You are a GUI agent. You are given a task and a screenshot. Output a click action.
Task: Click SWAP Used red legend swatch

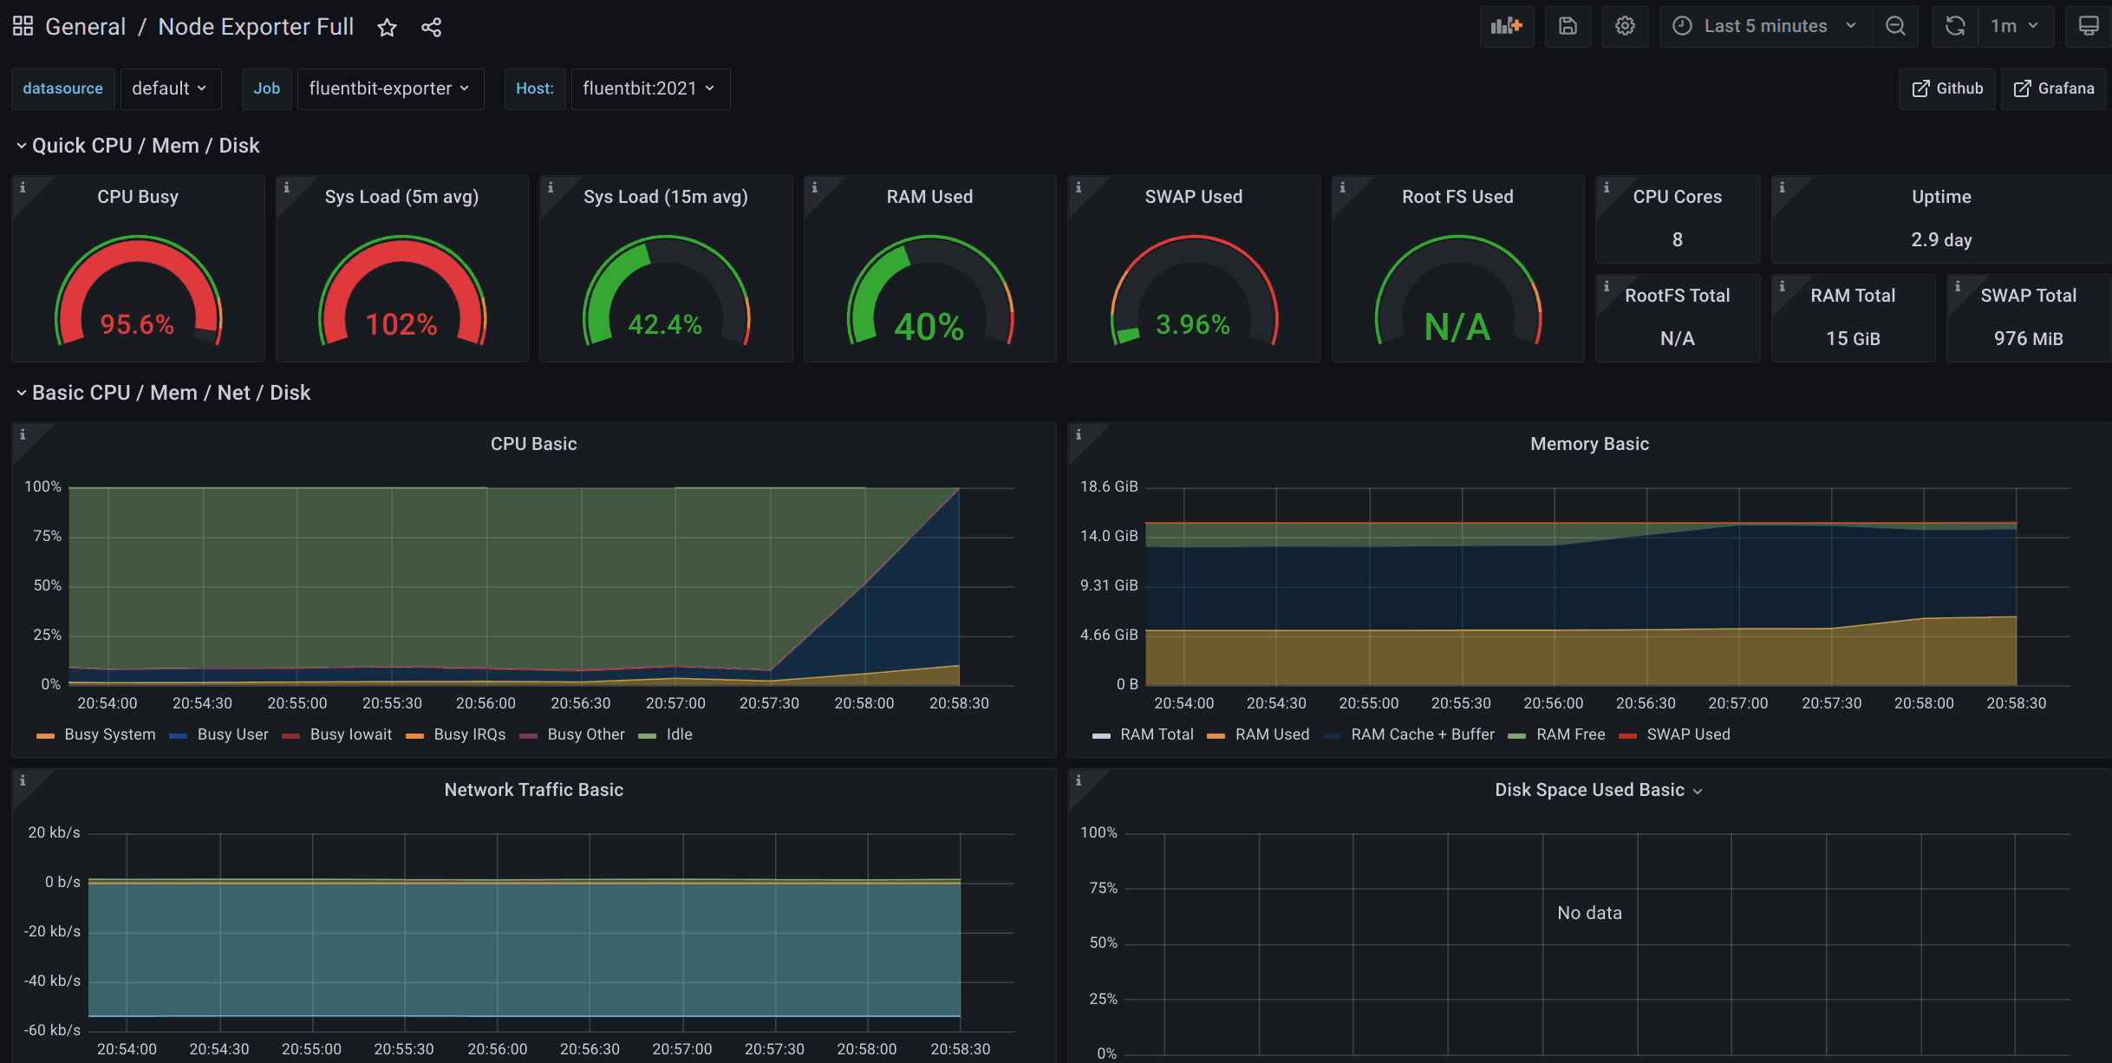tap(1627, 735)
